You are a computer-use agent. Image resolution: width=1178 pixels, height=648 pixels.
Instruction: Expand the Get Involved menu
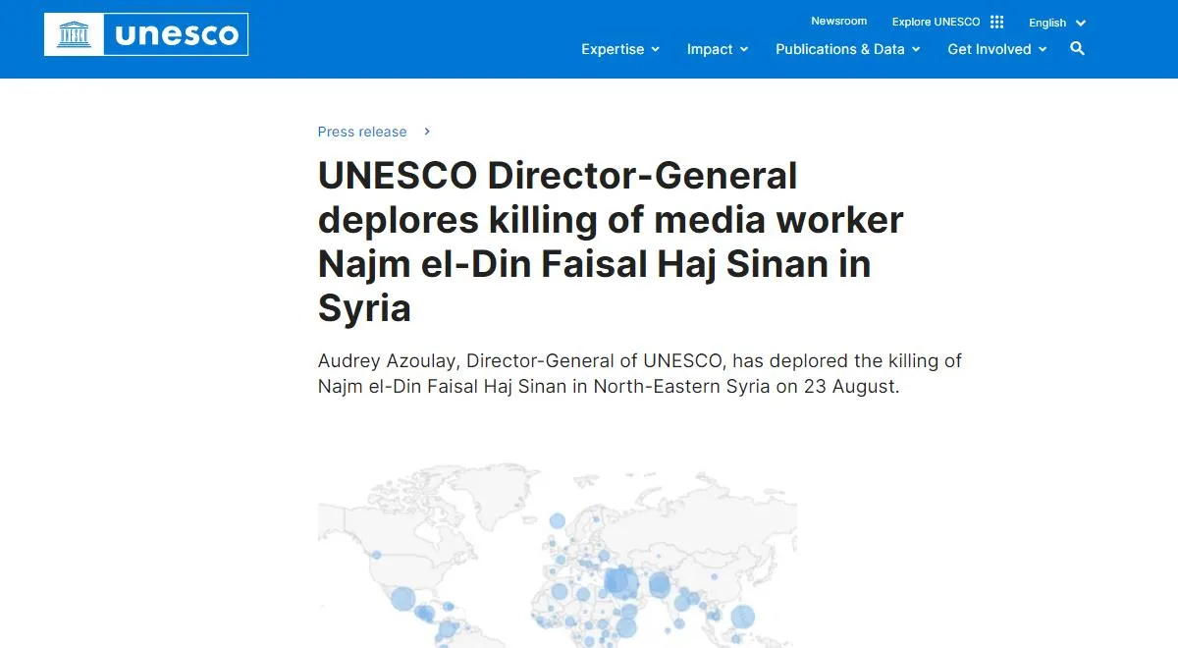997,49
